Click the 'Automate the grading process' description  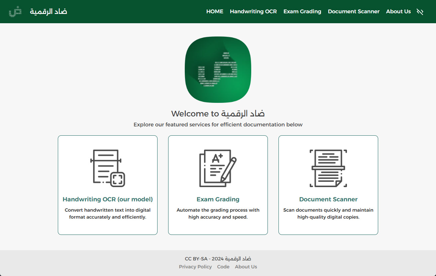click(218, 214)
